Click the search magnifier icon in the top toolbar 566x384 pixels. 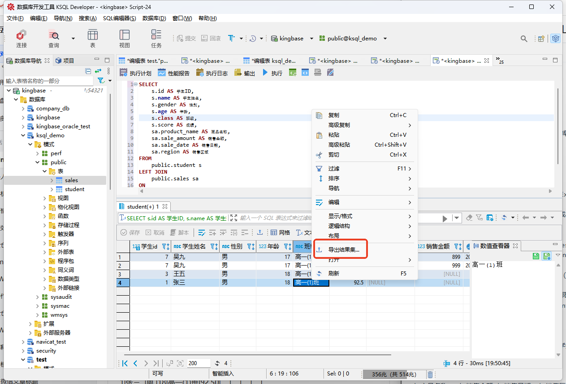coord(524,39)
